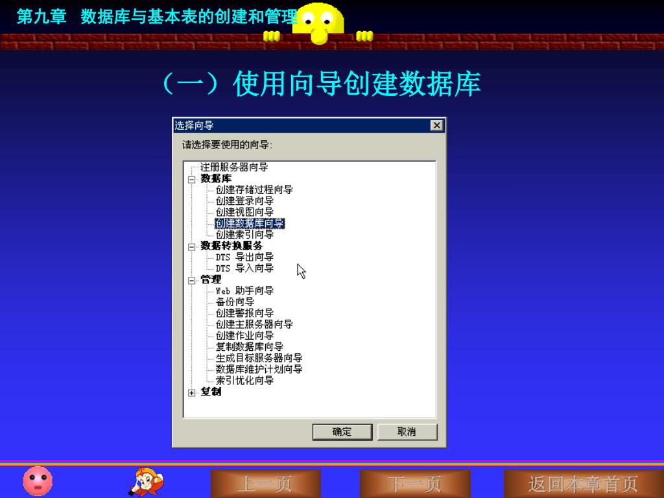This screenshot has width=664, height=498.
Task: Select 创建存储过程向导 item
Action: 254,189
